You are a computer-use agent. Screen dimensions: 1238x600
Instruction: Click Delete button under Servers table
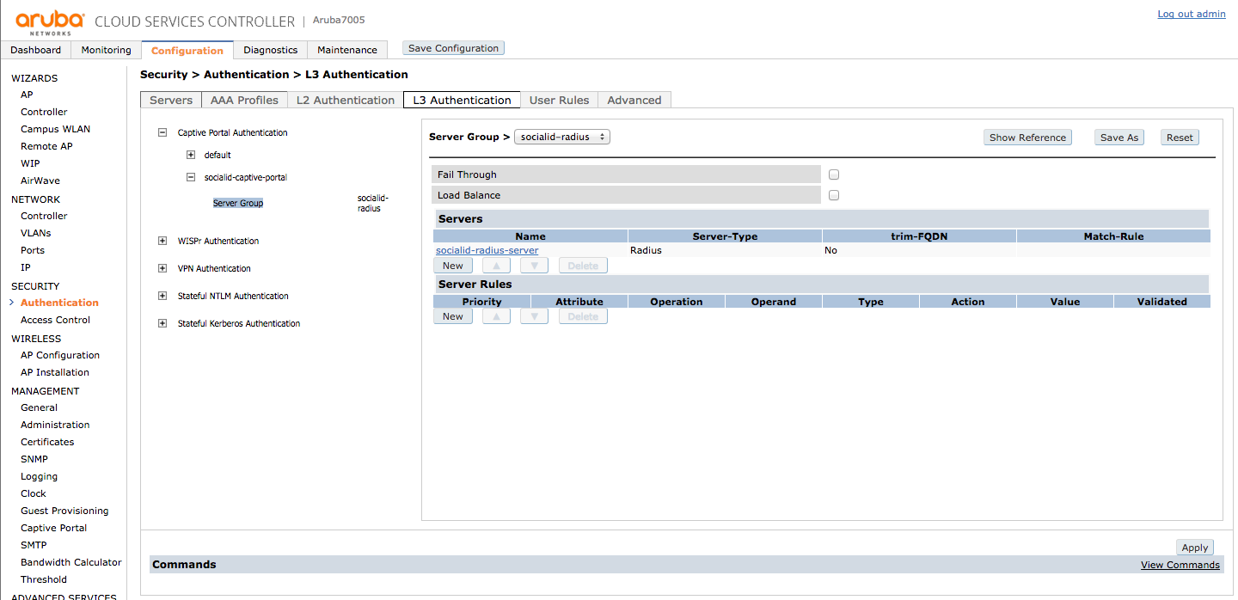(583, 266)
